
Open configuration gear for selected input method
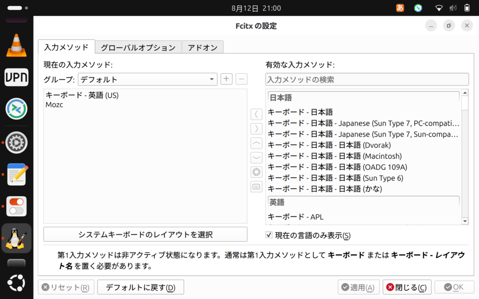[x=256, y=172]
